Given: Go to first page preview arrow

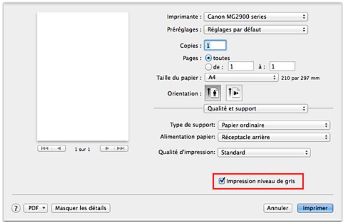Looking at the screenshot, I should pos(45,148).
